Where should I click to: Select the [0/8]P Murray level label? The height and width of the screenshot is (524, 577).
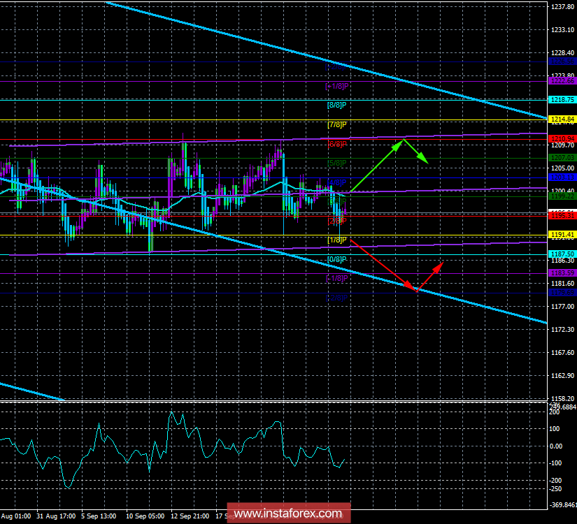[337, 259]
